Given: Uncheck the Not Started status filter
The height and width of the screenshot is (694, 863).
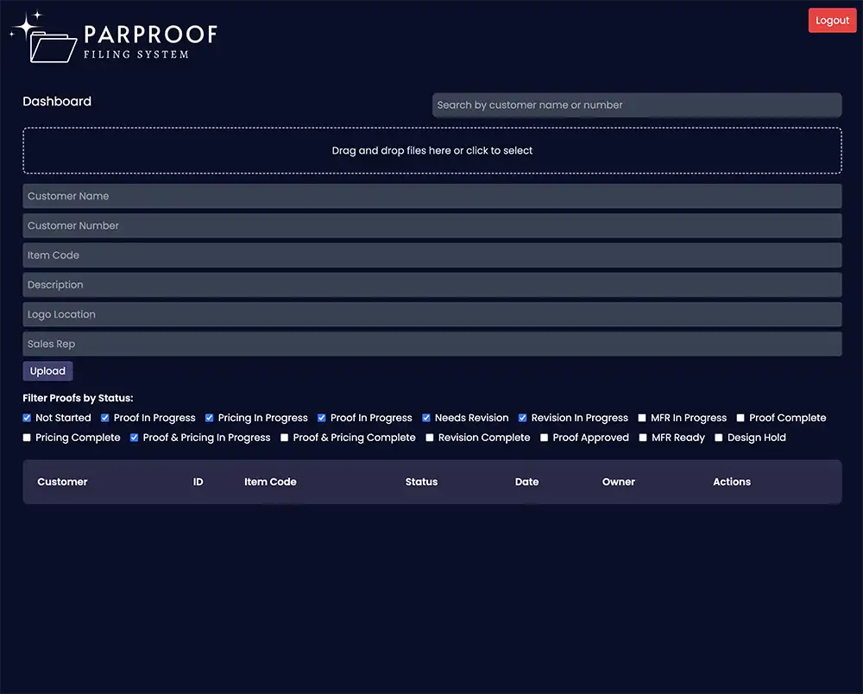Looking at the screenshot, I should coord(27,418).
